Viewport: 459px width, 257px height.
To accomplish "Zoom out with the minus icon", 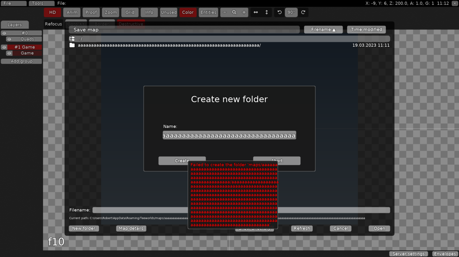I will (225, 12).
